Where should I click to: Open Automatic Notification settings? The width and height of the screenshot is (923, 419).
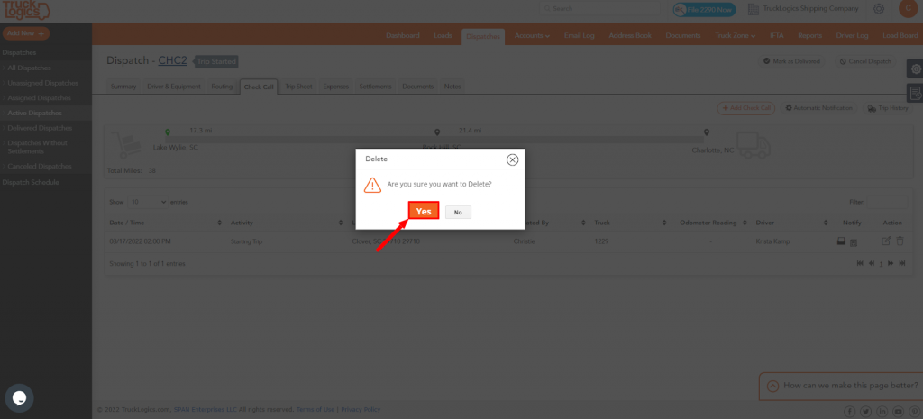coord(818,108)
